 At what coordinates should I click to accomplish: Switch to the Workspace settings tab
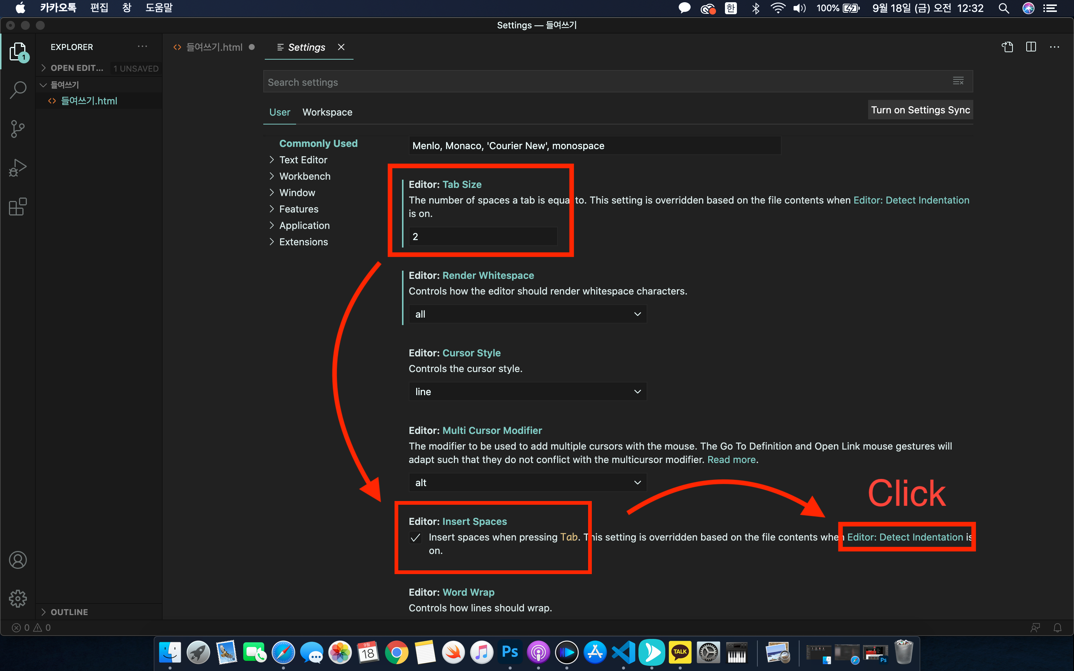tap(327, 112)
